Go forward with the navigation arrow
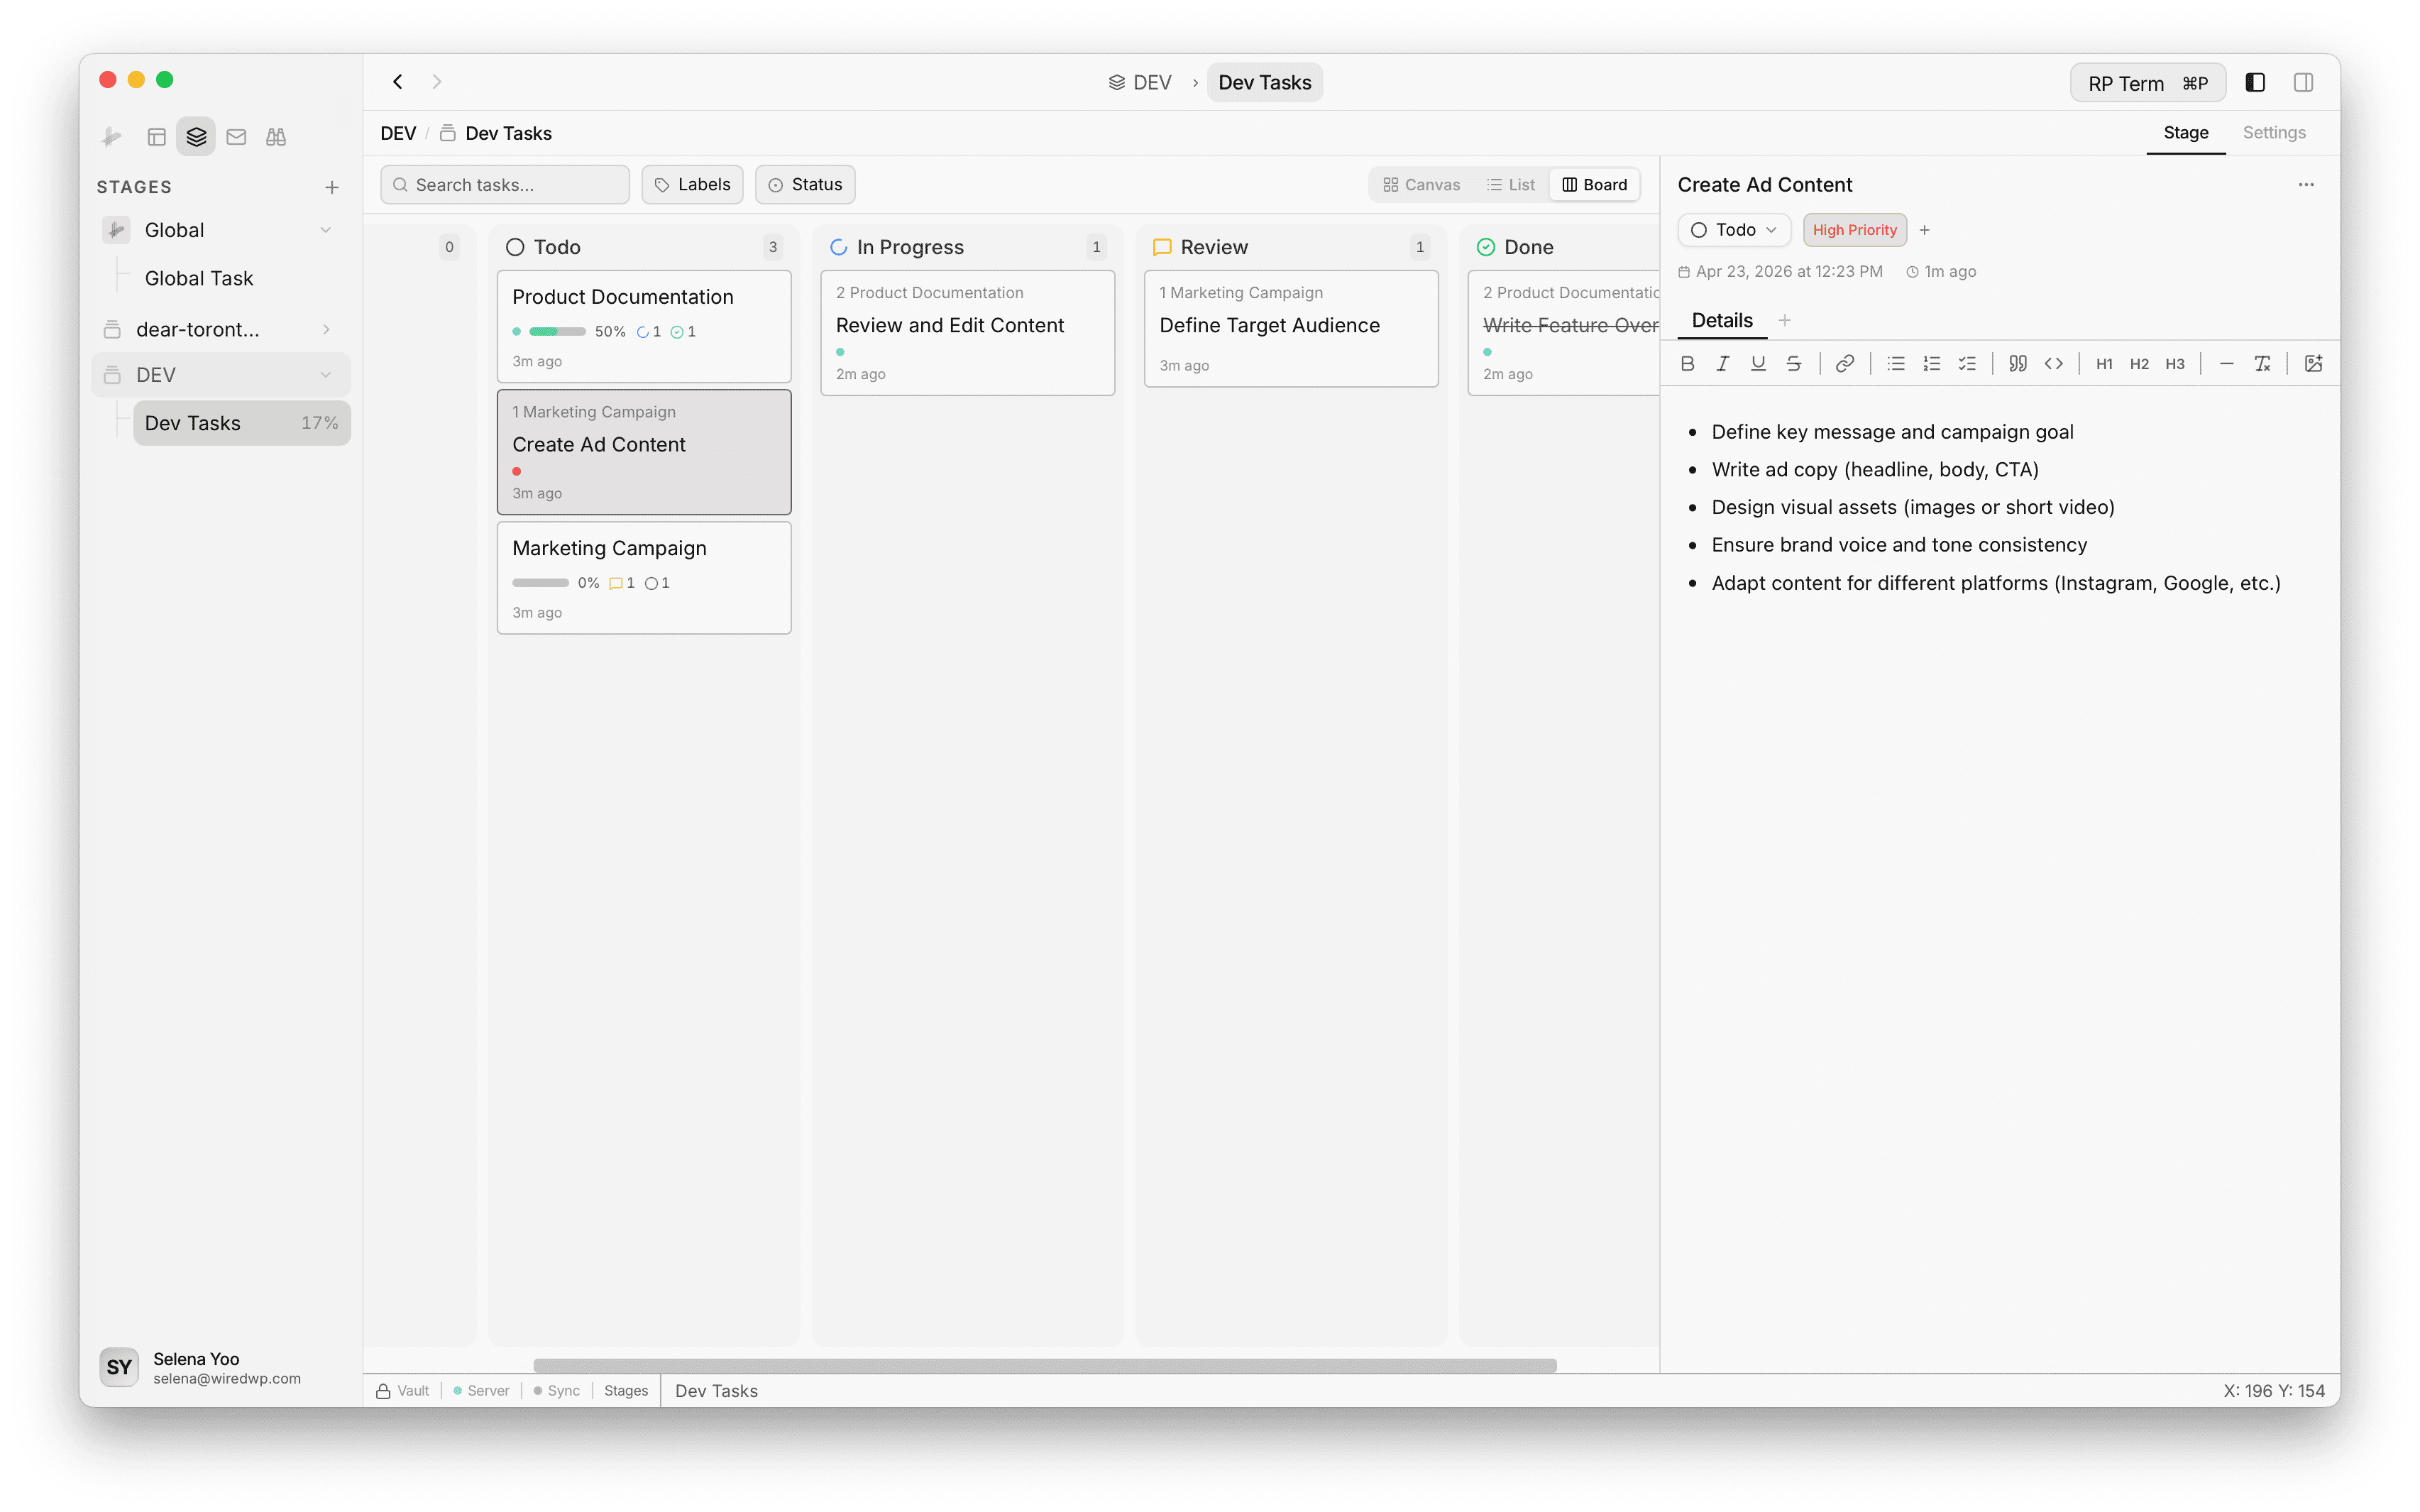Viewport: 2420px width, 1512px height. tap(437, 82)
